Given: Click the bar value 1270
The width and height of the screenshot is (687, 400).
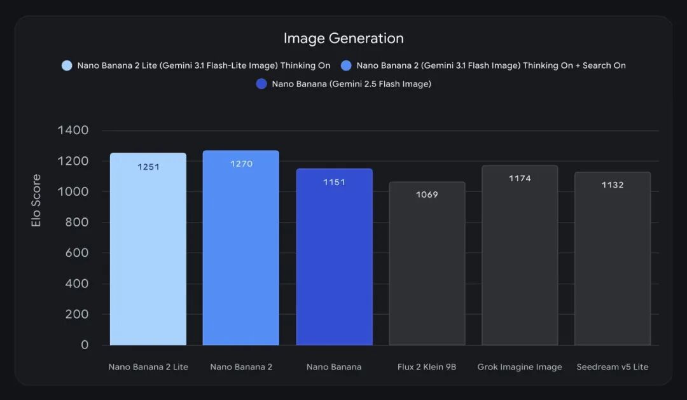Looking at the screenshot, I should [x=242, y=164].
